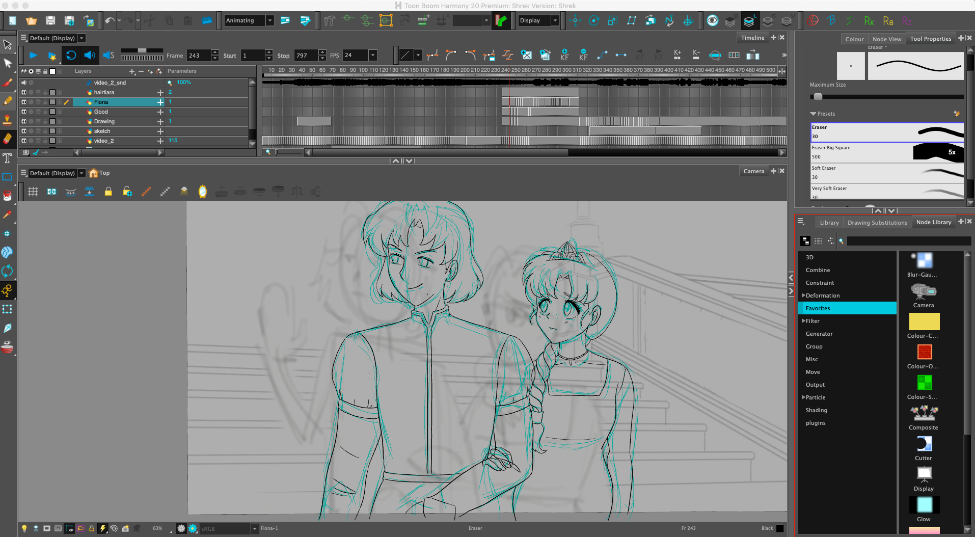This screenshot has width=975, height=537.
Task: Click the Play button in playback toolbar
Action: coord(33,55)
